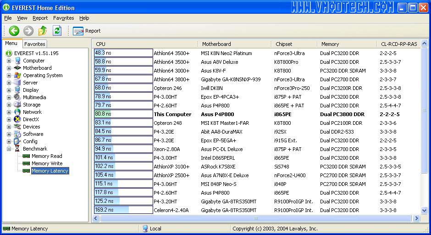This screenshot has width=431, height=235.
Task: Expand the Computer tree node
Action: [x=9, y=61]
